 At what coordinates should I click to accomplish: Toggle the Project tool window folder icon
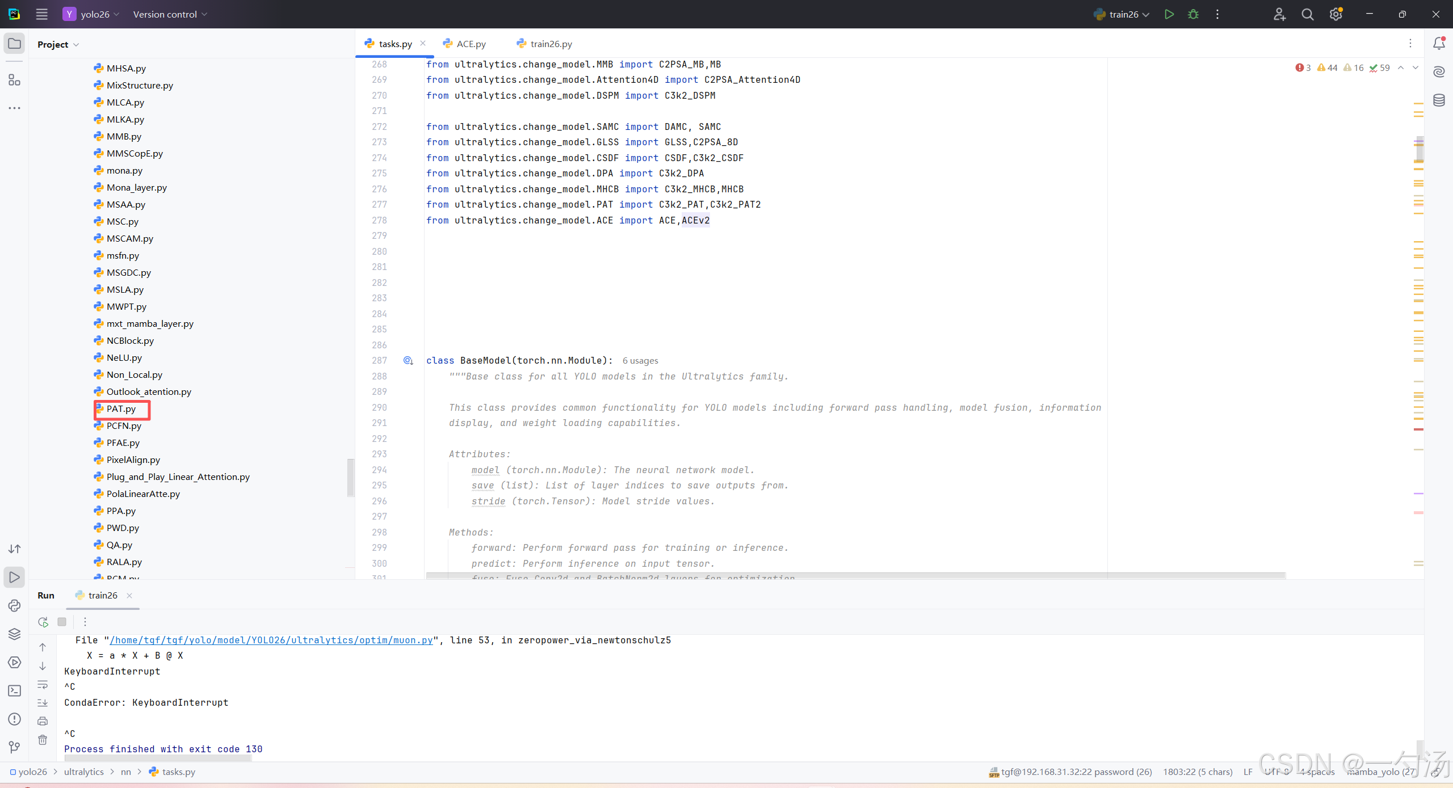14,44
